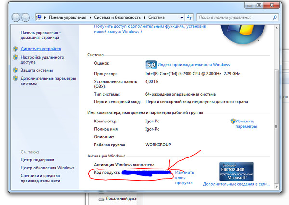Open Дополнительные параметры системы
This screenshot has height=205, width=289.
(x=48, y=81)
